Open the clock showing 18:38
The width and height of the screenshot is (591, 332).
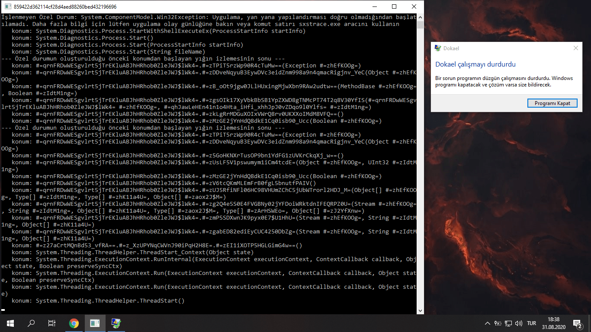tap(553, 323)
